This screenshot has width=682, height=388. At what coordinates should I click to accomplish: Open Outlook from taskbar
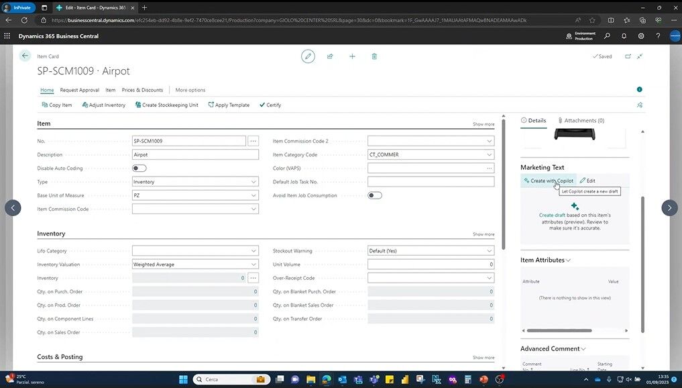point(342,379)
